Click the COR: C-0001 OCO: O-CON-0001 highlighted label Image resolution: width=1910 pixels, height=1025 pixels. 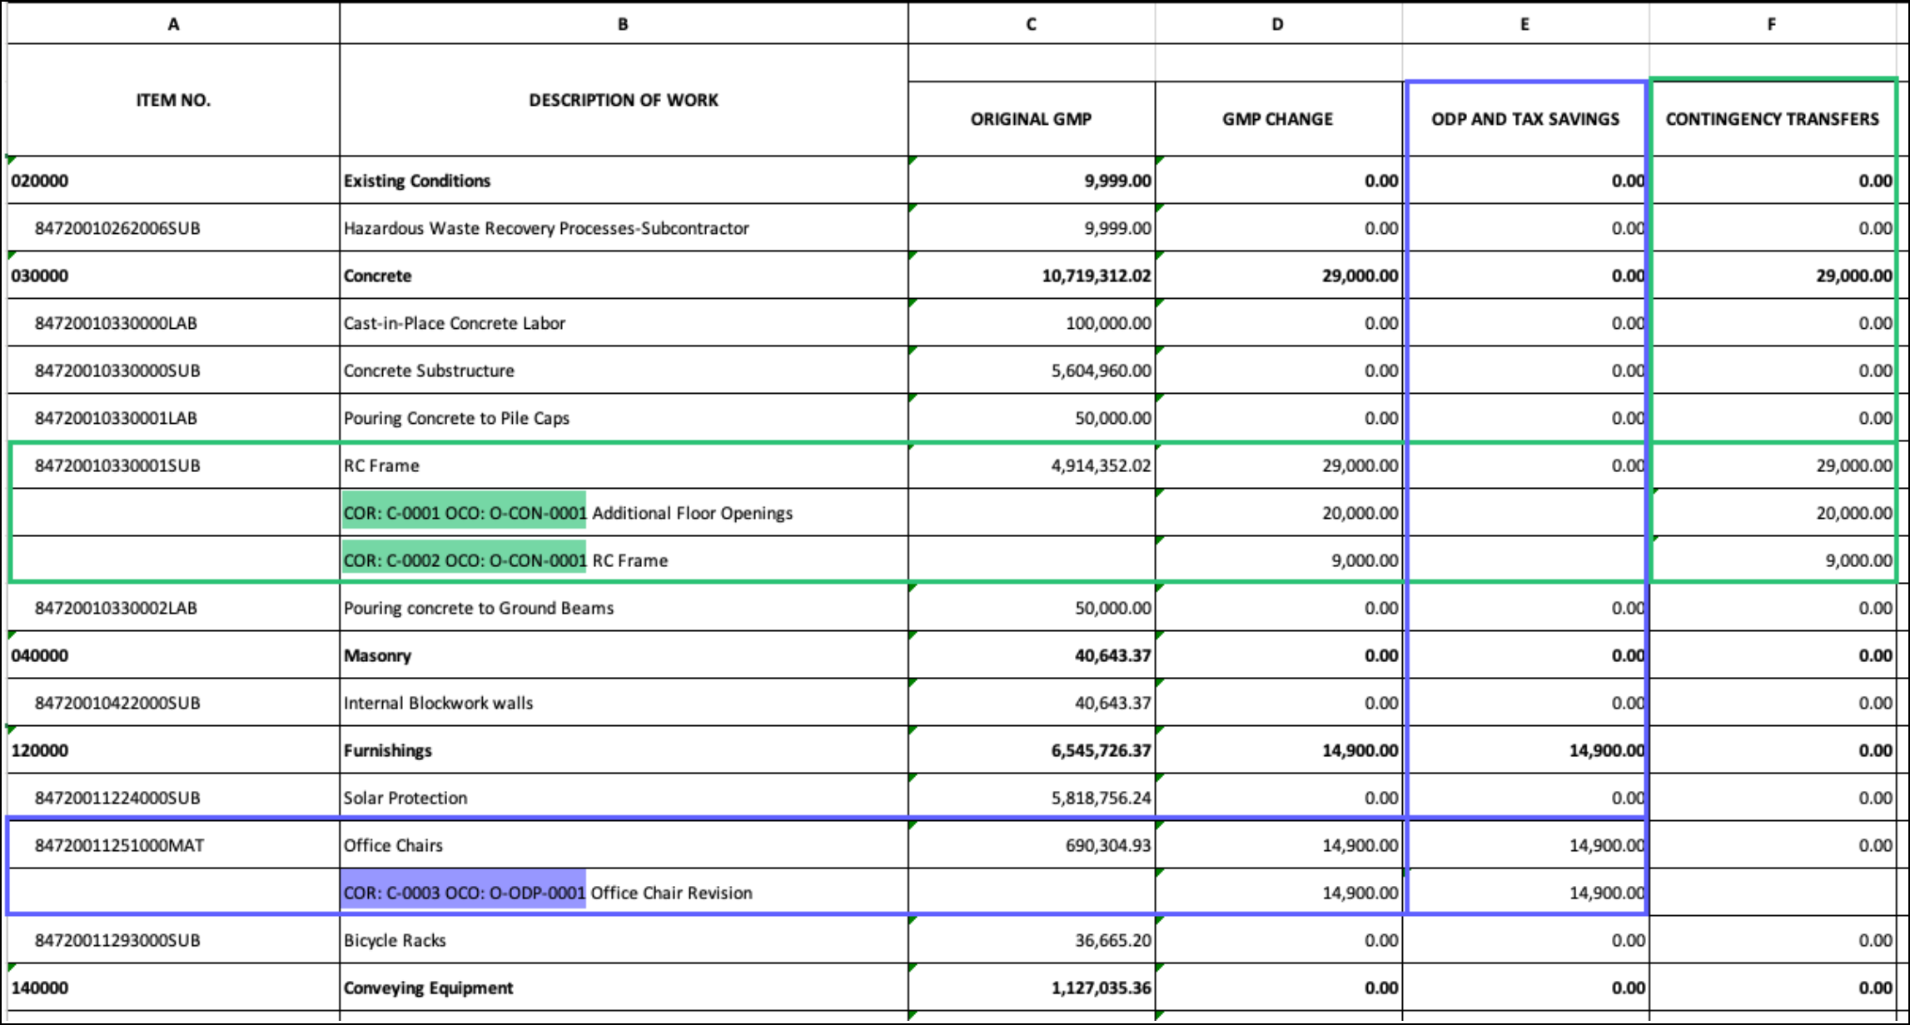point(464,513)
